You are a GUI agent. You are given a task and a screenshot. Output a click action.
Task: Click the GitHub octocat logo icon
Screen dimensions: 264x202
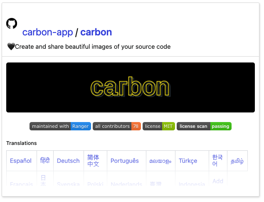coord(12,23)
